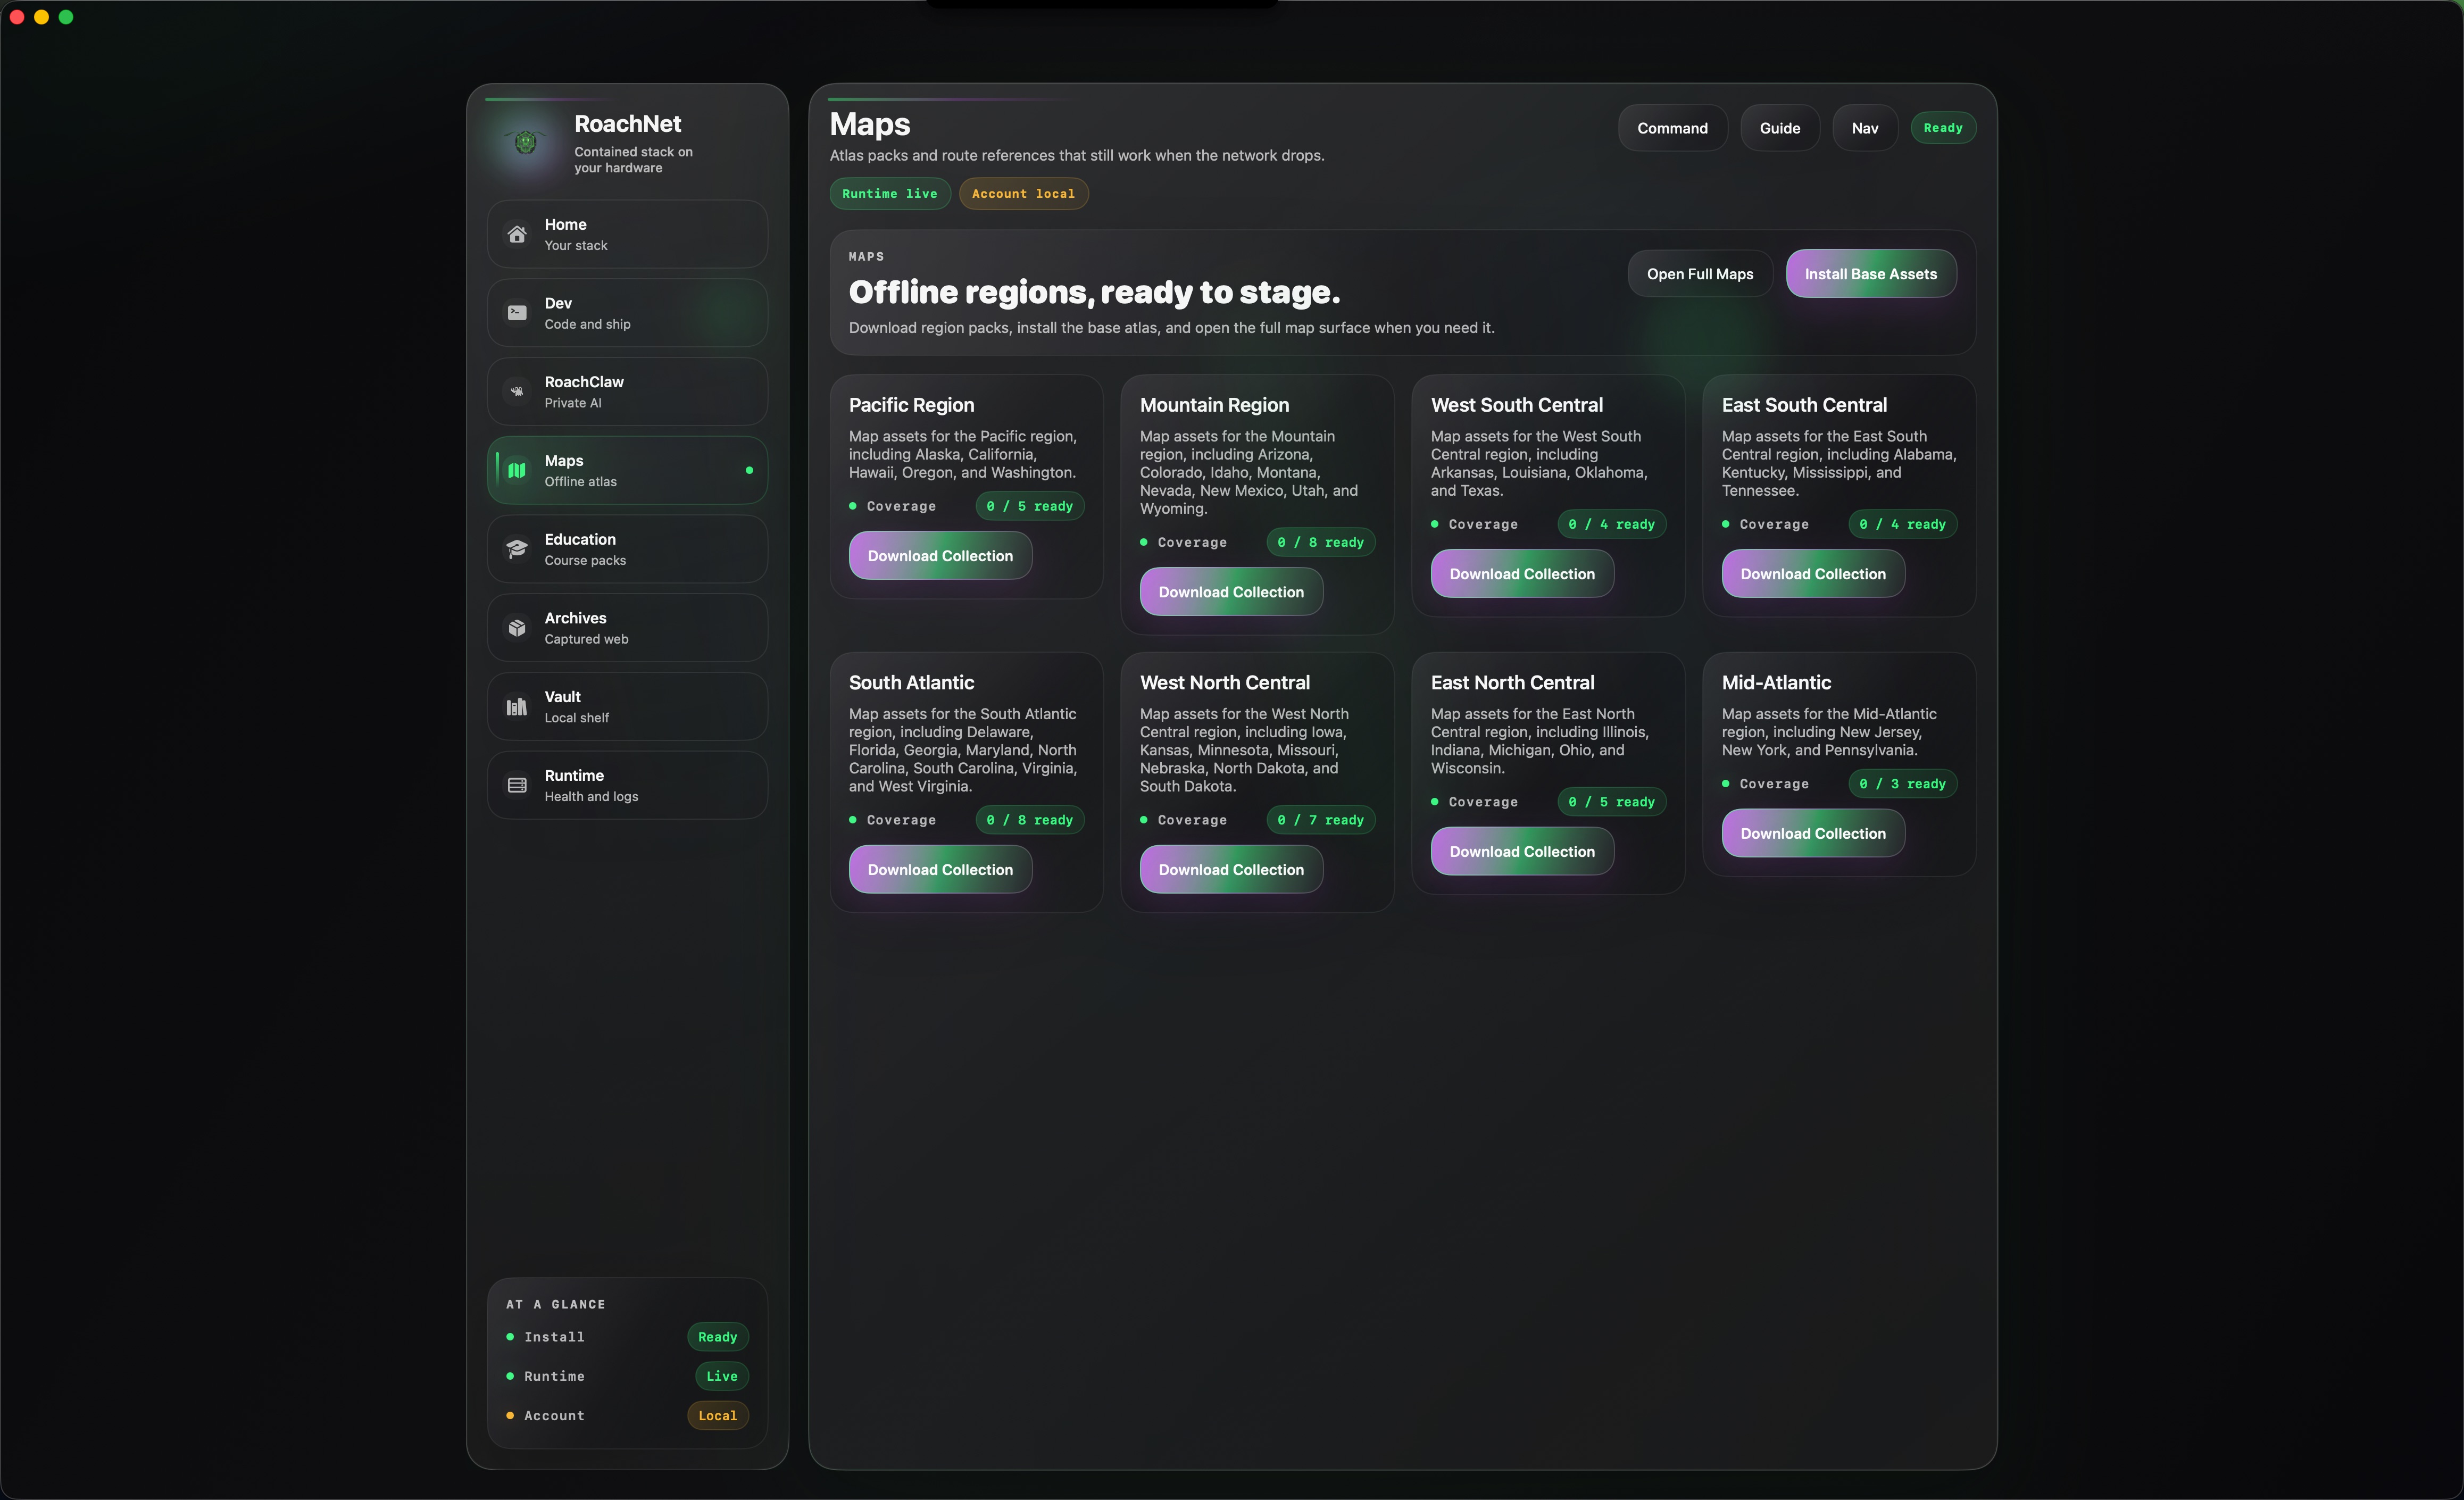Click the Archives box icon
The height and width of the screenshot is (1500, 2464).
point(517,628)
